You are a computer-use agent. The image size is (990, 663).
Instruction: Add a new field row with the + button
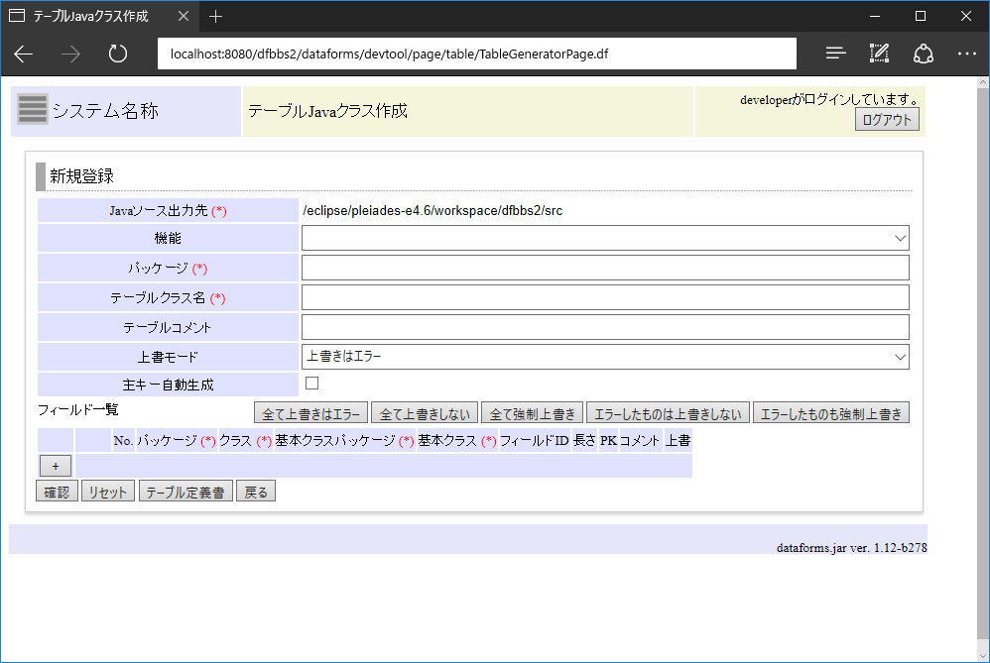(55, 465)
